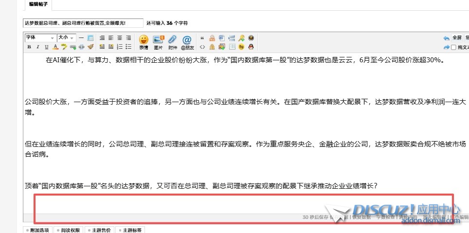Open the text font color picker
The width and height of the screenshot is (469, 233).
[55, 47]
